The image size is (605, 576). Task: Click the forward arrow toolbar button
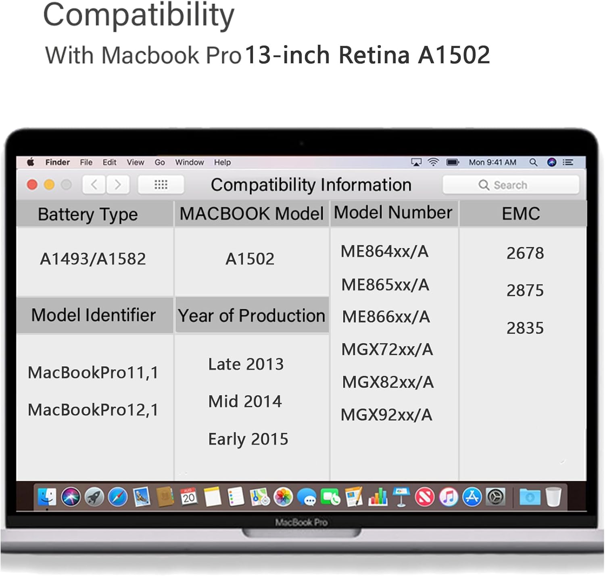pos(117,185)
